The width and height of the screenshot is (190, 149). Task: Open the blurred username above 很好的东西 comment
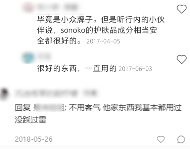click(x=44, y=56)
